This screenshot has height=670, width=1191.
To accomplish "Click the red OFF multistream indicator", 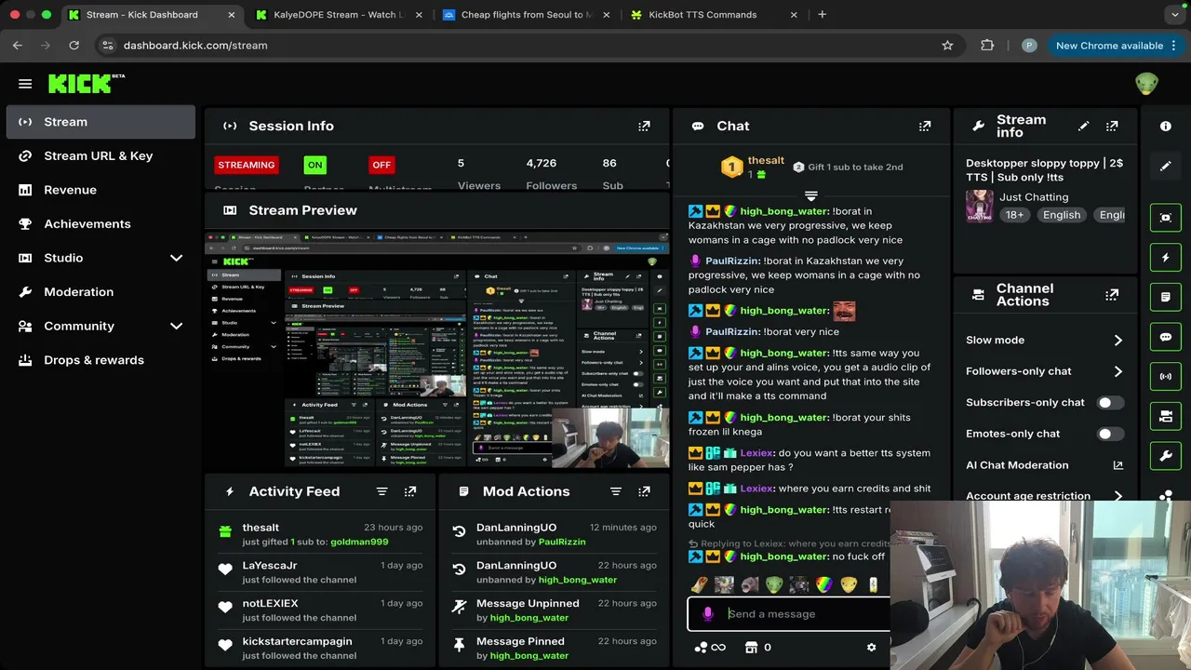I will pyautogui.click(x=381, y=165).
